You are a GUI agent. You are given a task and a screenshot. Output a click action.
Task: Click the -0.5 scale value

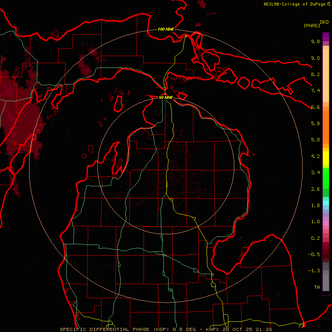(314, 255)
